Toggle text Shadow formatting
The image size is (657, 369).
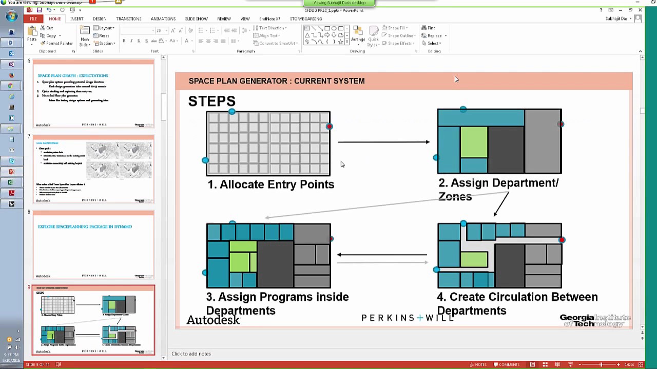pos(146,41)
